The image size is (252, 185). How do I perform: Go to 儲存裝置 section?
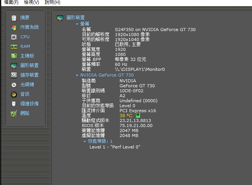(29, 75)
